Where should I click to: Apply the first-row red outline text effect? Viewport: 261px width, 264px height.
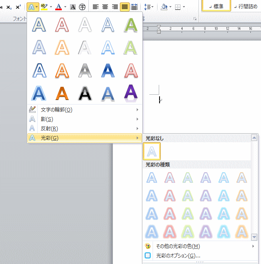click(x=62, y=25)
